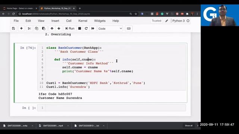239x134 pixels.
Task: Click the zoom magnifier icon in address bar
Action: tap(131, 14)
